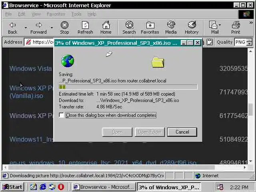Click the Windows Vista link
256x192 pixels.
point(30,68)
